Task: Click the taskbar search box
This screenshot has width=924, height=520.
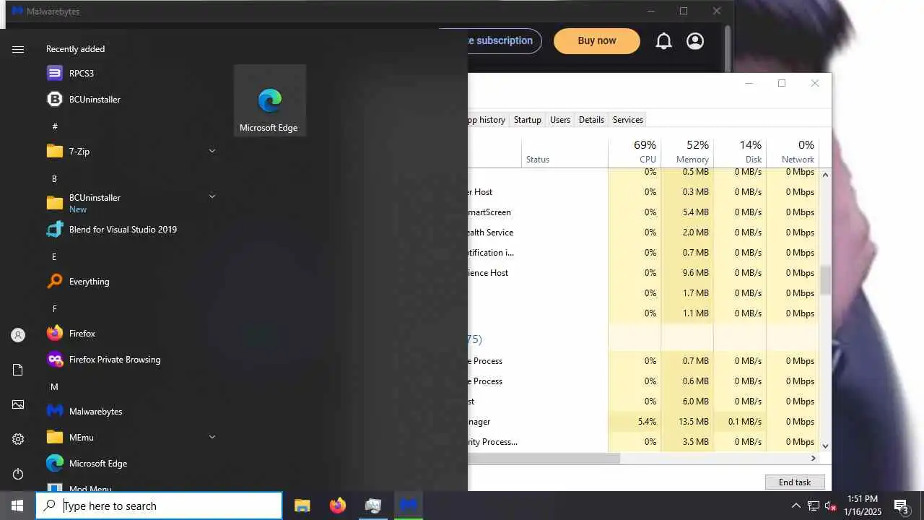Action: (159, 506)
